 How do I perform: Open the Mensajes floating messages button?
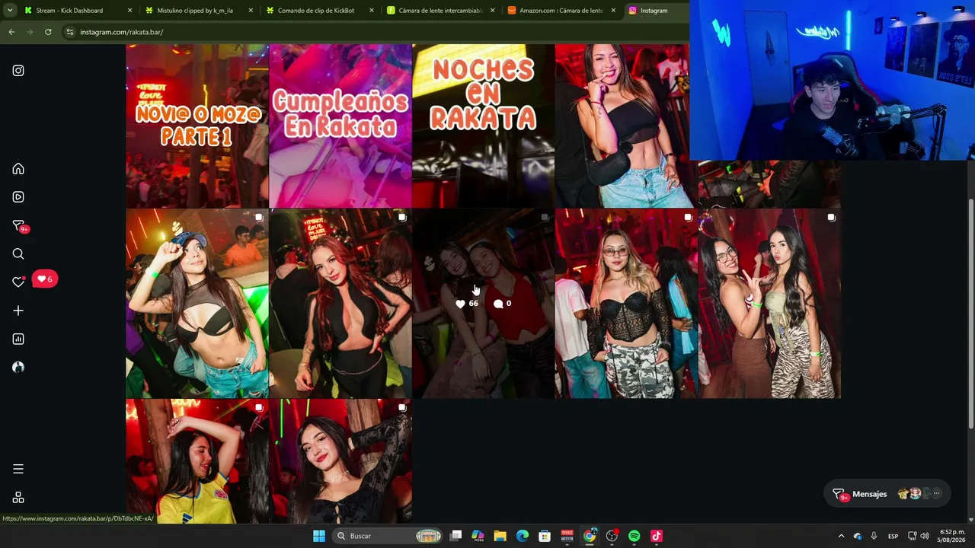click(x=887, y=494)
